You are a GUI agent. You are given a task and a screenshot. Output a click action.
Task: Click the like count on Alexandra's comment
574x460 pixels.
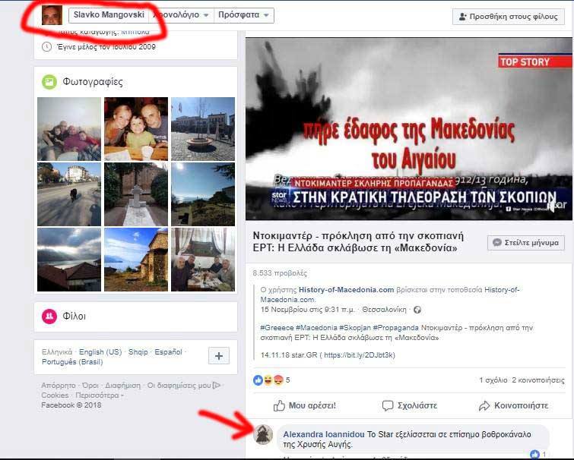[x=538, y=454]
